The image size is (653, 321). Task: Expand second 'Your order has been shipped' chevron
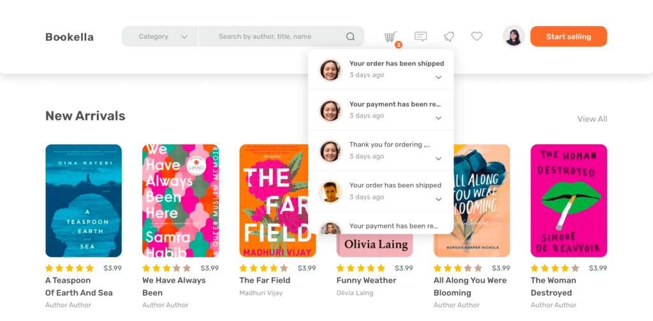click(438, 199)
